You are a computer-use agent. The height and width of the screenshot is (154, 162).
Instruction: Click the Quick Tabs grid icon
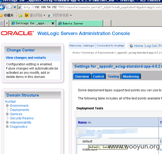pyautogui.click(x=2, y=23)
